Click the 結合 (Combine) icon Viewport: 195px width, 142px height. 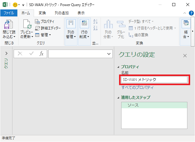186,23
